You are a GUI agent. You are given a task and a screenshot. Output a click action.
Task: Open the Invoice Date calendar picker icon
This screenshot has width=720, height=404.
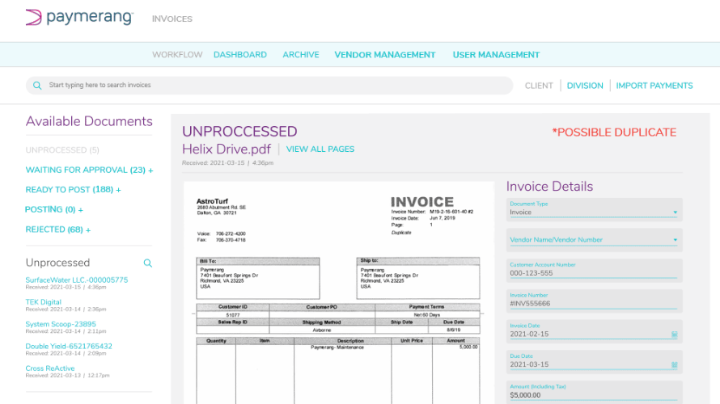point(674,335)
